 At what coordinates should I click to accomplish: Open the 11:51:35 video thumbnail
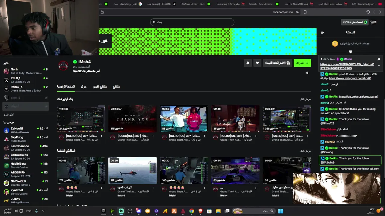click(x=81, y=119)
